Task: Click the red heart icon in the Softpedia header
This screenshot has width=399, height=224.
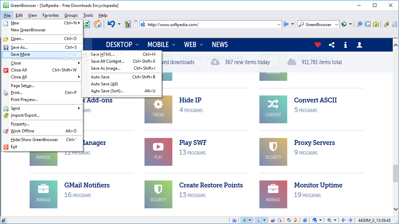Action: tap(318, 45)
